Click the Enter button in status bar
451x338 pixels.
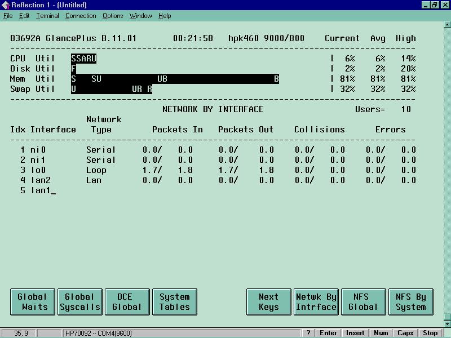coord(329,333)
